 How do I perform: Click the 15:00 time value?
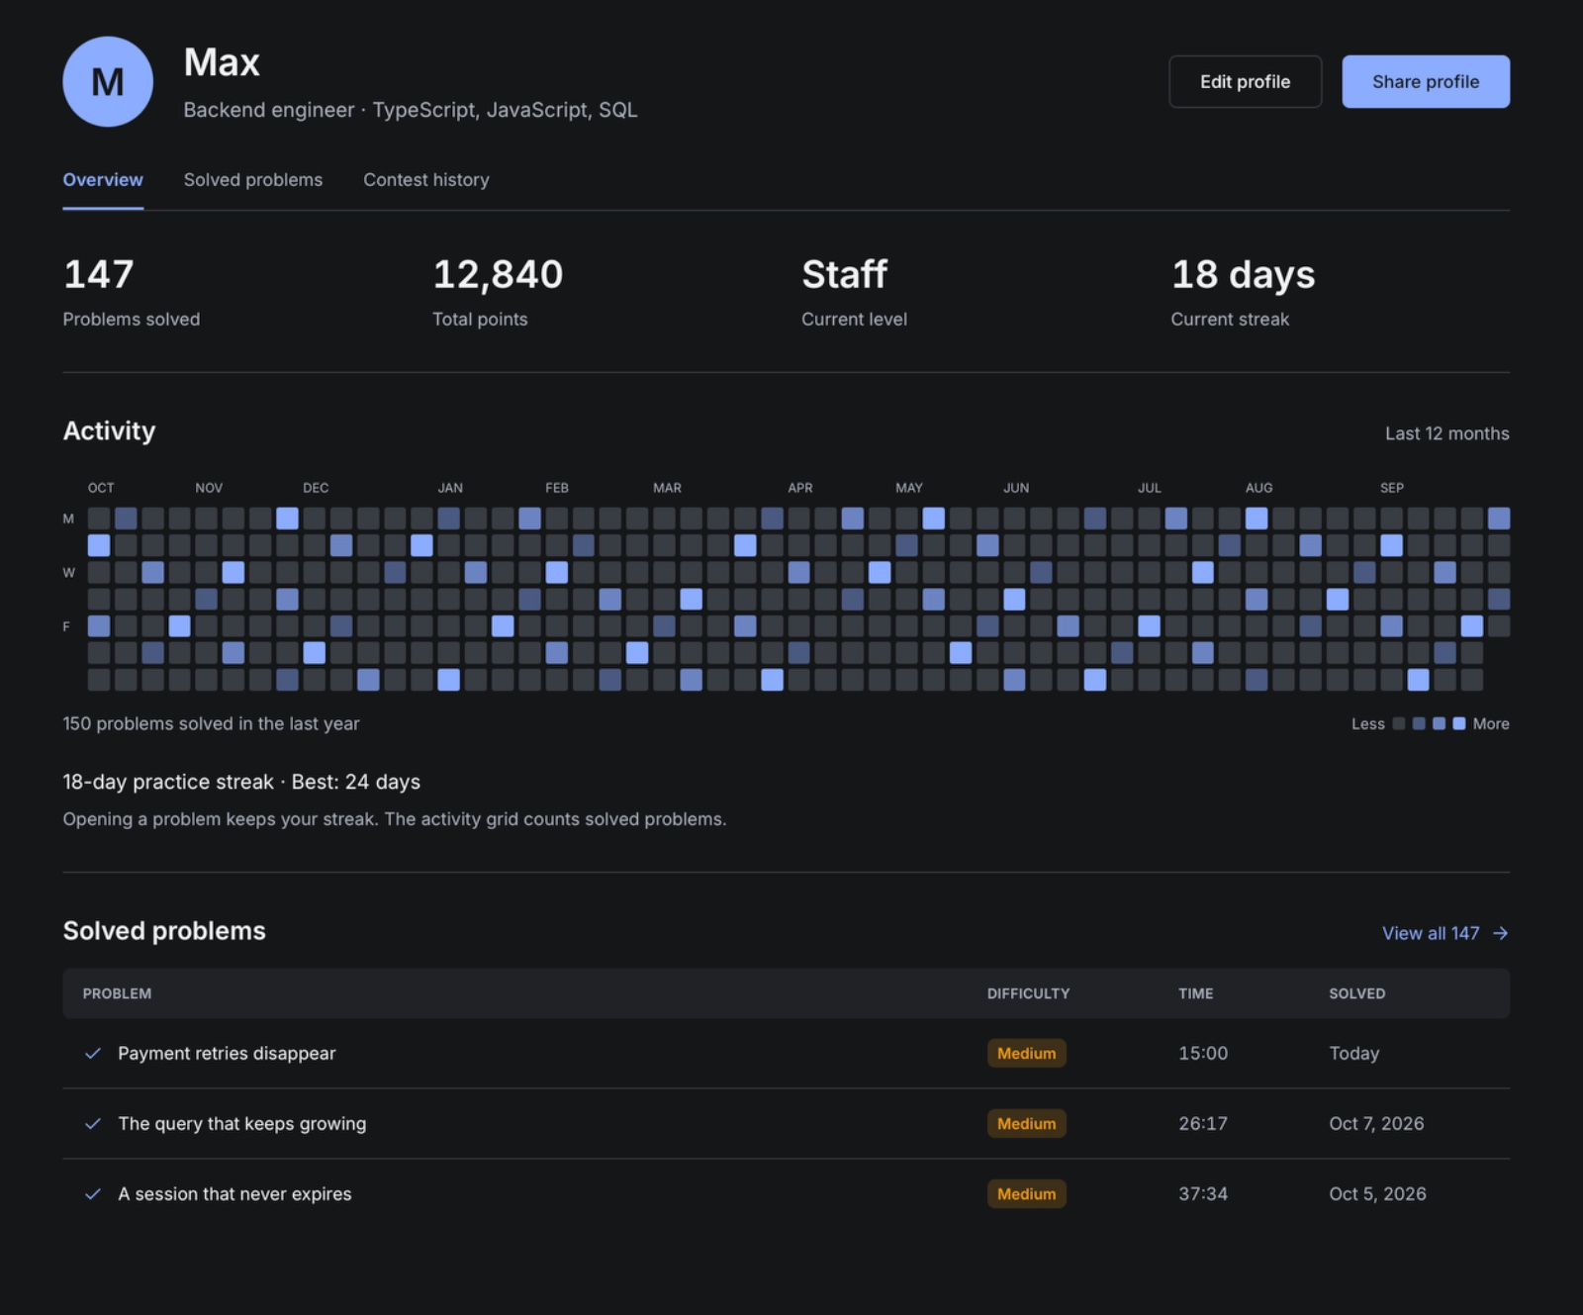1203,1053
